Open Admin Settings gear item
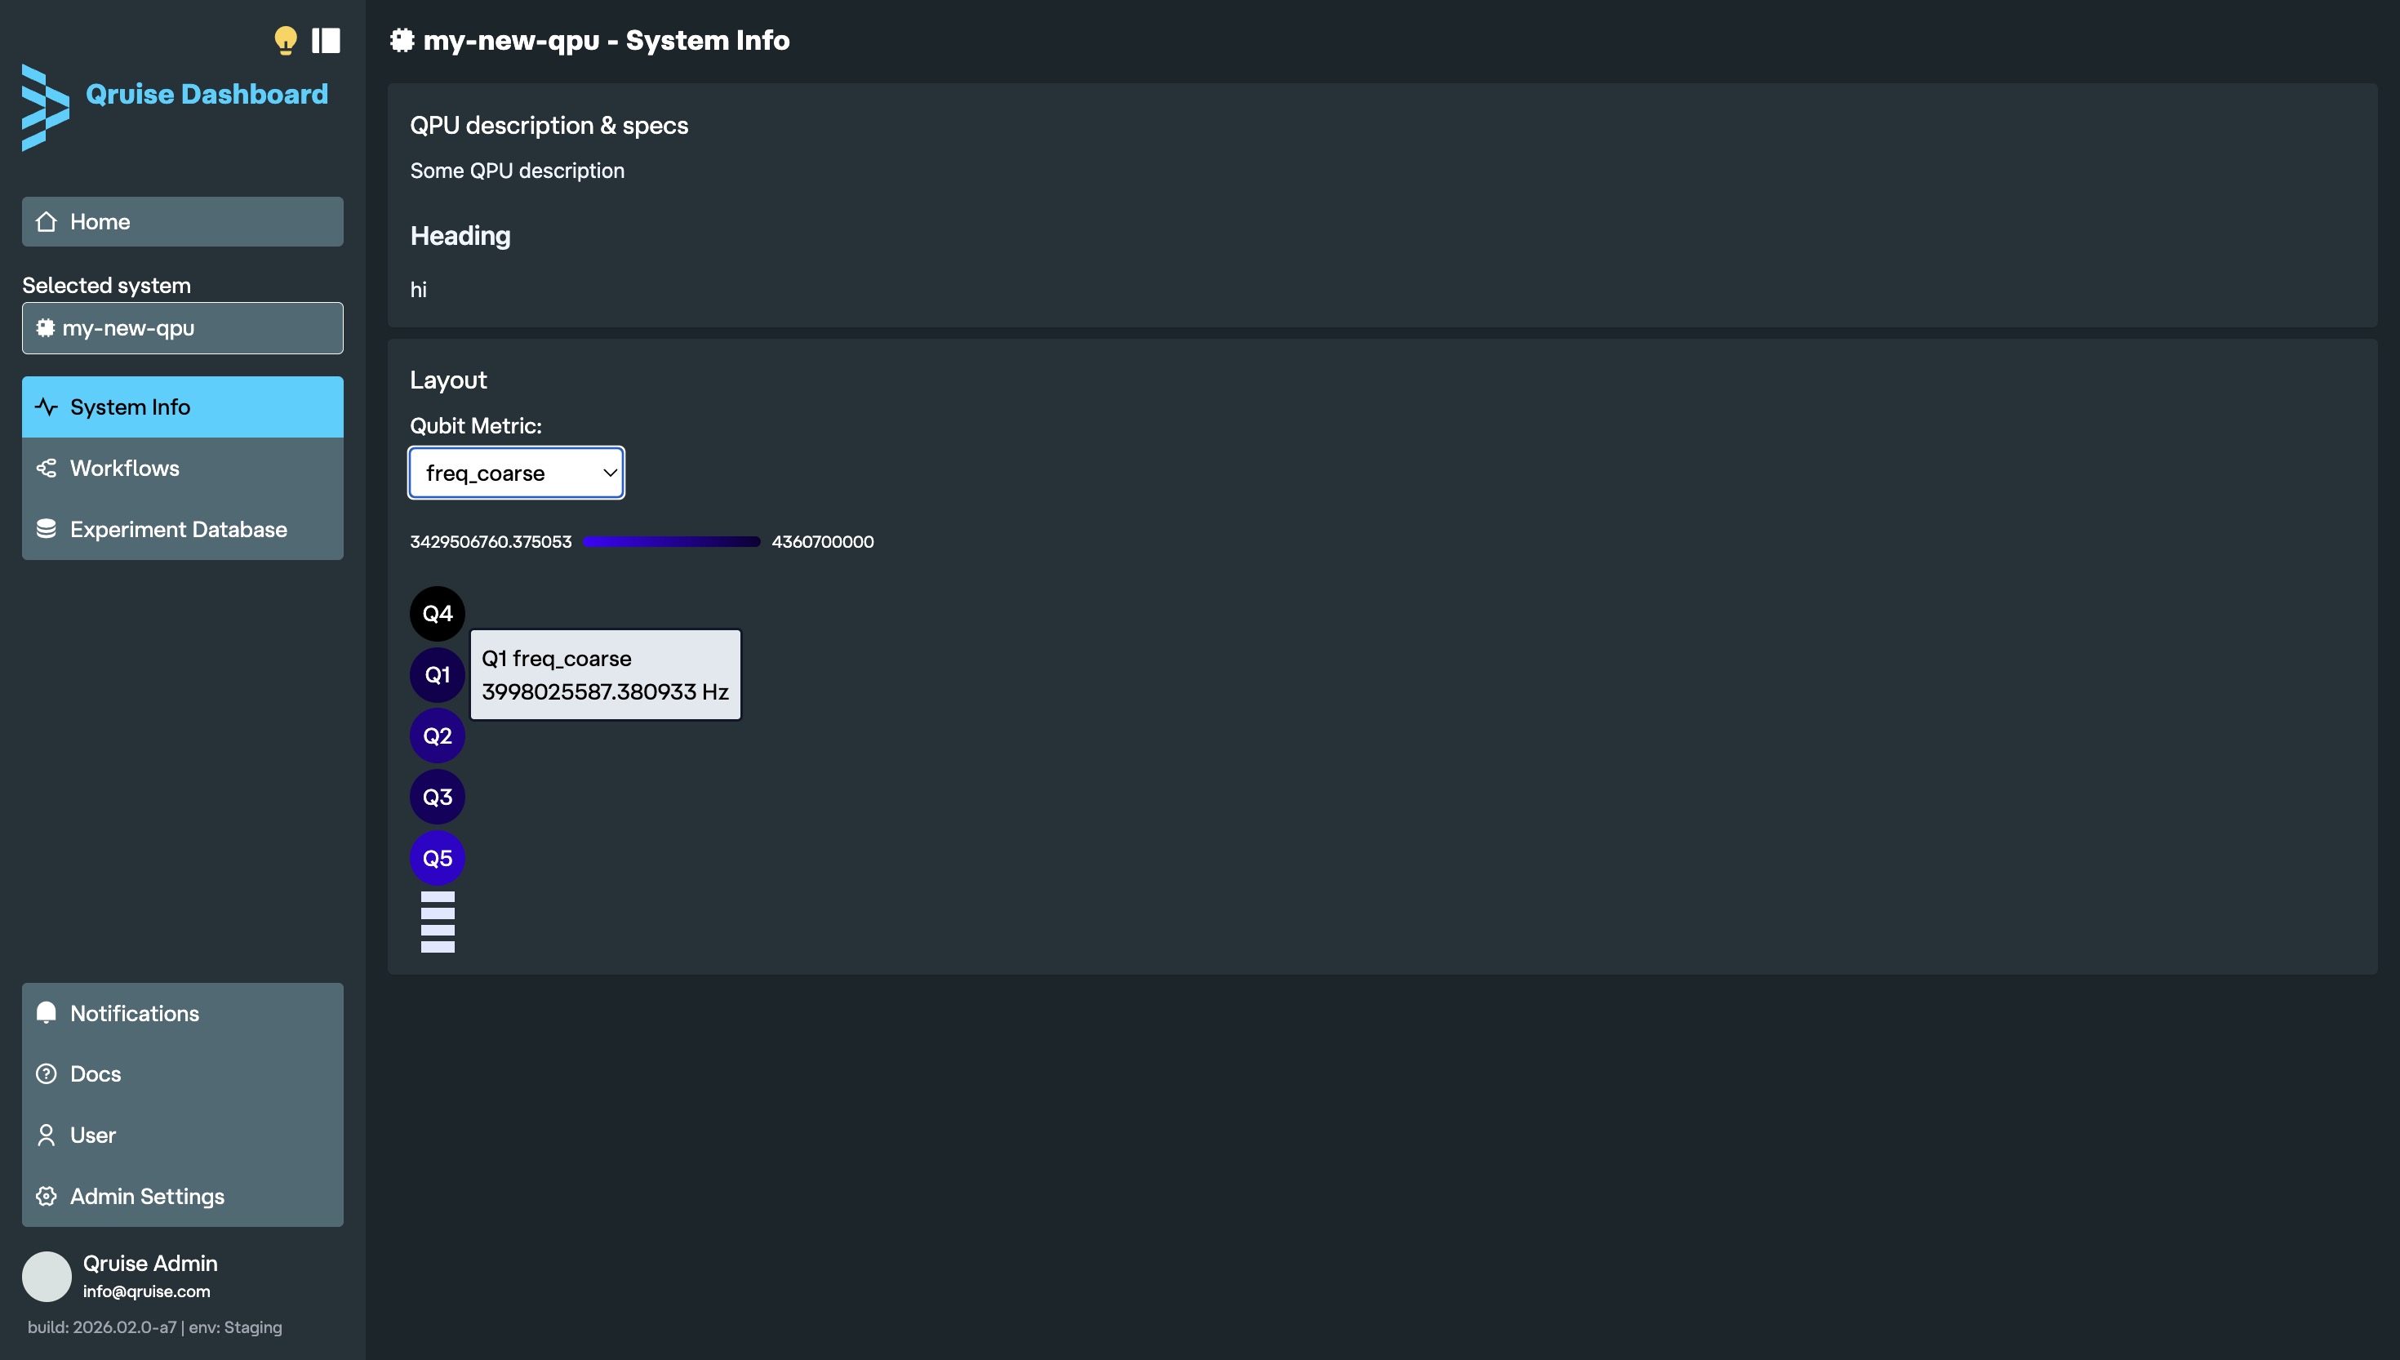 (183, 1197)
